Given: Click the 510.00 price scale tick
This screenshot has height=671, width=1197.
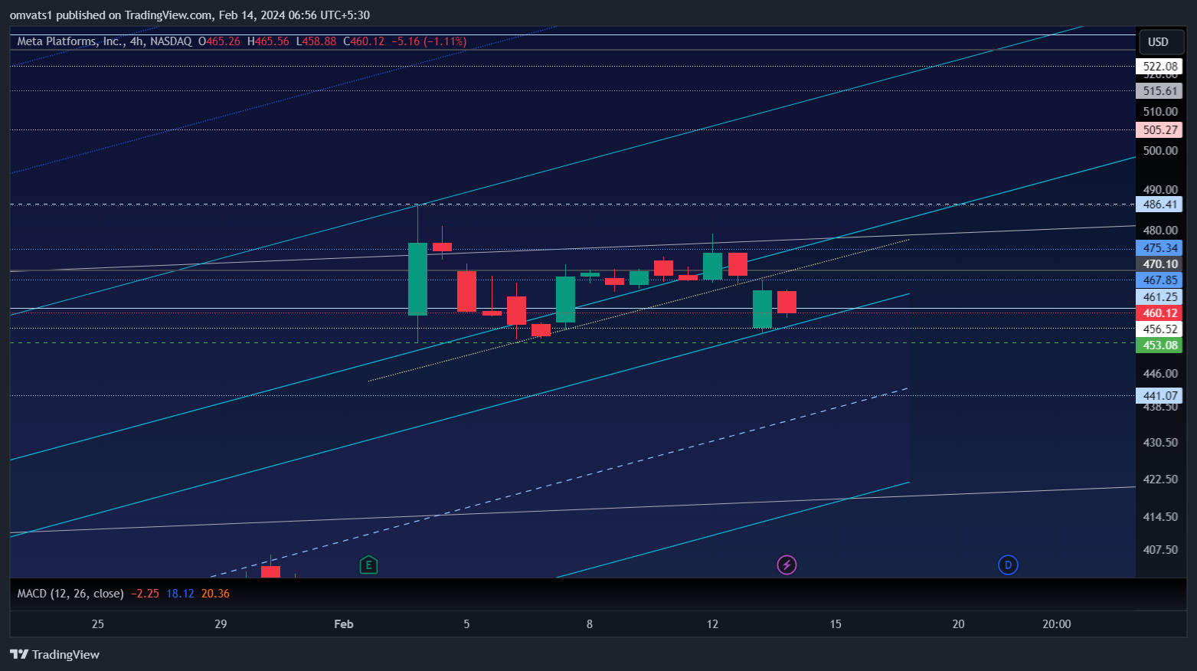Looking at the screenshot, I should coord(1160,112).
